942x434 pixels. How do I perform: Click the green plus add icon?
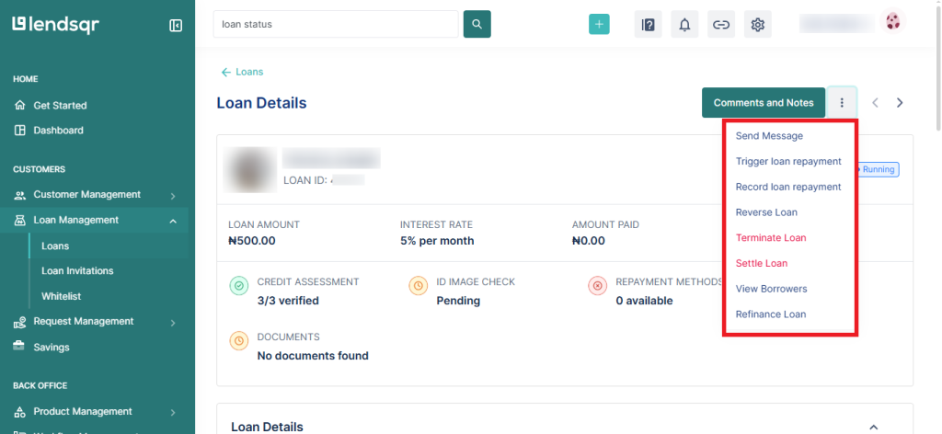click(x=599, y=25)
